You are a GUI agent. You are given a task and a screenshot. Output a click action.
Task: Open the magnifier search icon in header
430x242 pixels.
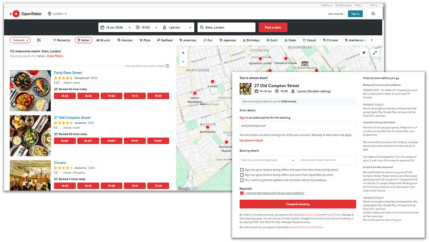(x=373, y=14)
